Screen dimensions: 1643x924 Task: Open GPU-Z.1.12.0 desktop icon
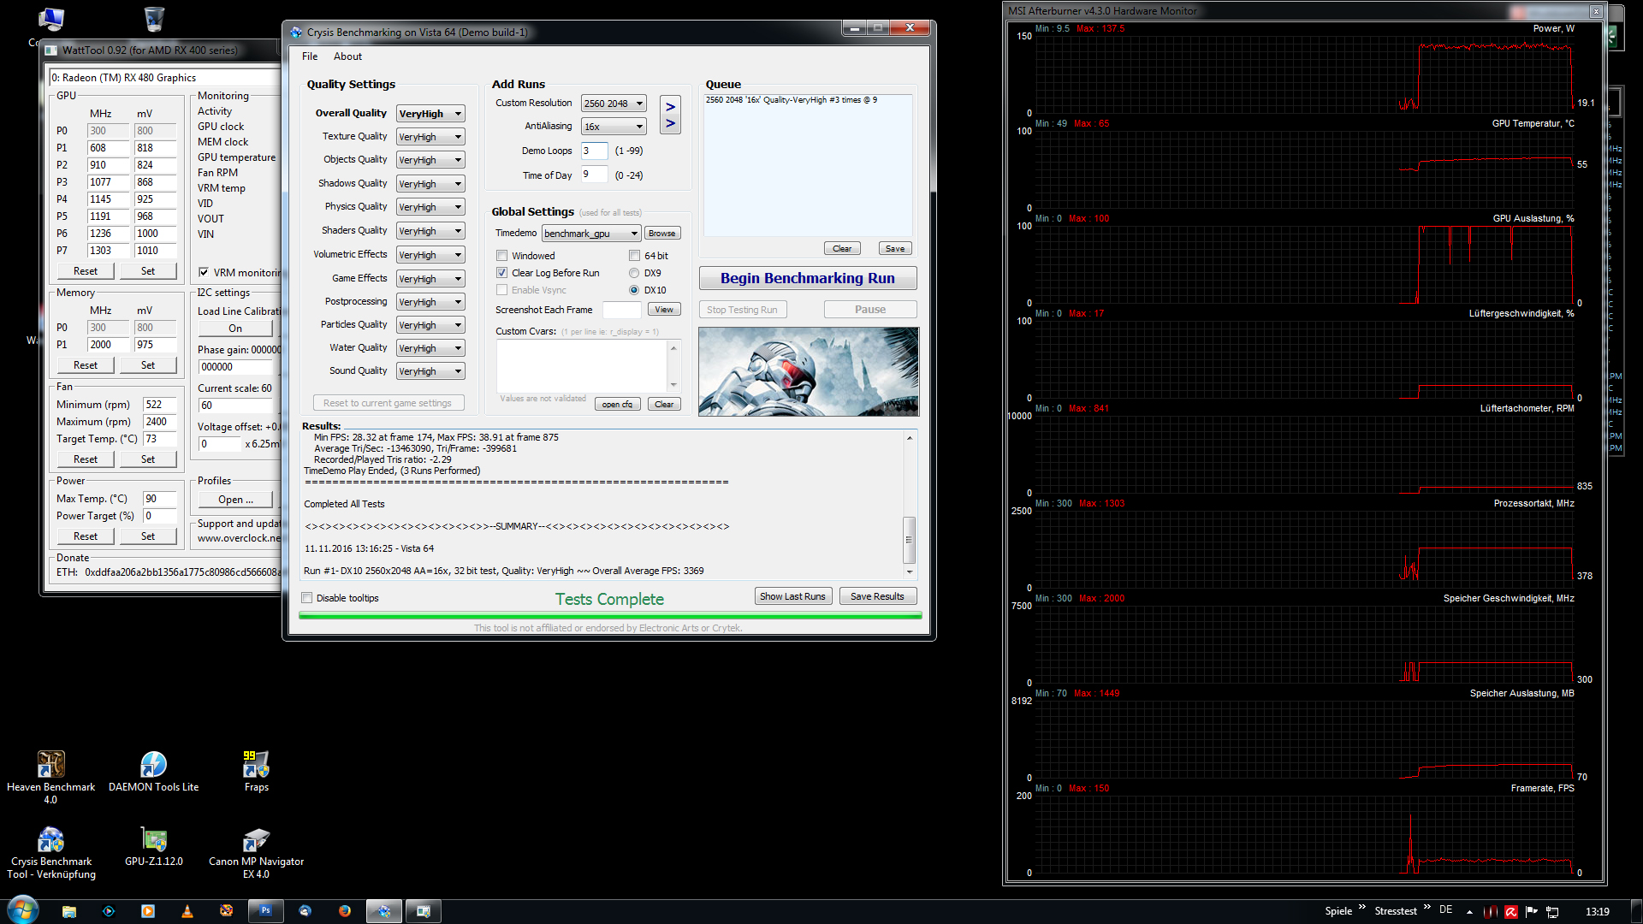[x=153, y=839]
